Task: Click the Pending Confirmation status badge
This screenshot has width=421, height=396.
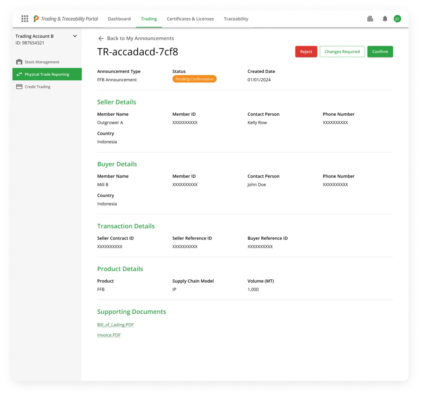Action: [194, 79]
